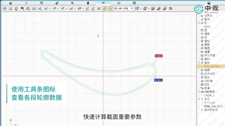The width and height of the screenshot is (225, 126).
Task: Select 凸轮轴 in the feature tree
Action: pos(208,81)
